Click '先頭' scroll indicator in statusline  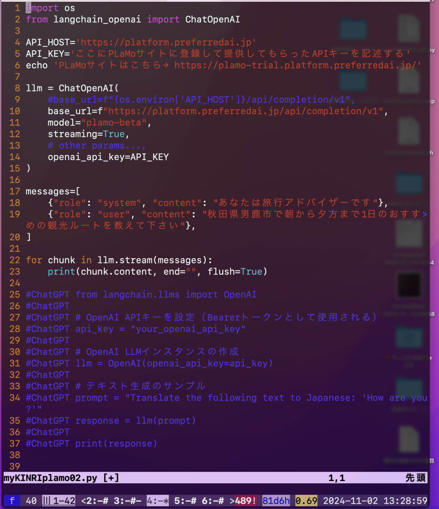(x=416, y=478)
